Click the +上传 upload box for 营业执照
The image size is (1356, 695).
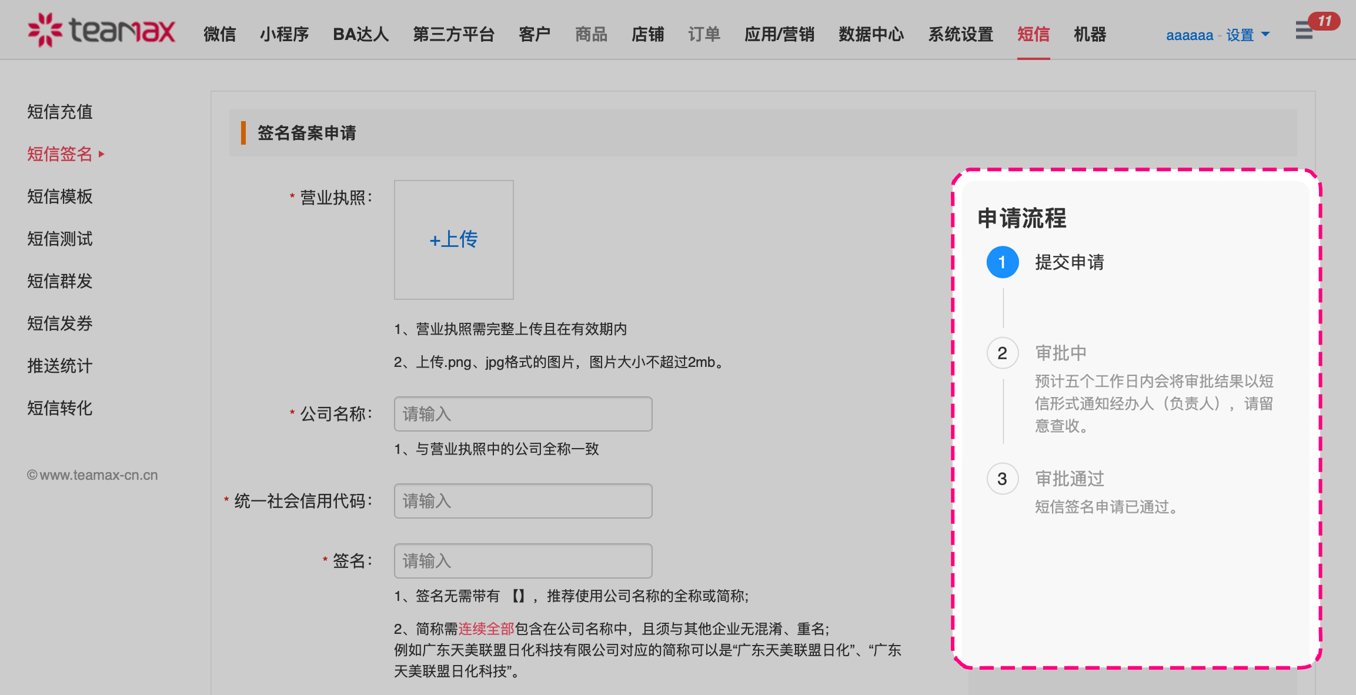pyautogui.click(x=453, y=239)
